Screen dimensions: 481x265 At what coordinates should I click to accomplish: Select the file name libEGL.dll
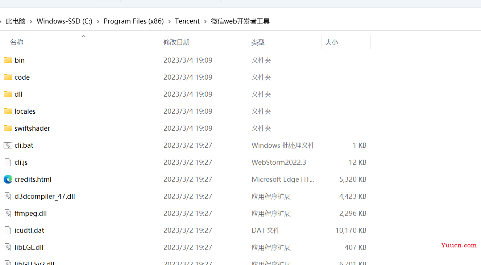pyautogui.click(x=29, y=247)
